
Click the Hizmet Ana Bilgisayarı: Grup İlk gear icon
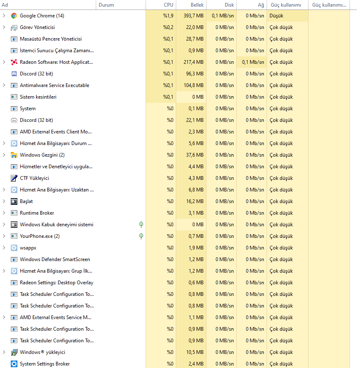click(x=14, y=271)
